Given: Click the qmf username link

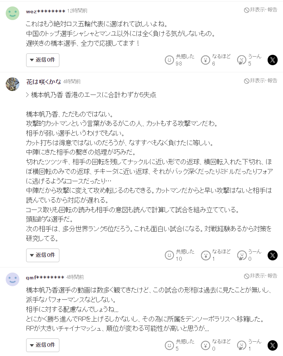Looking at the screenshot, I should click(45, 277).
